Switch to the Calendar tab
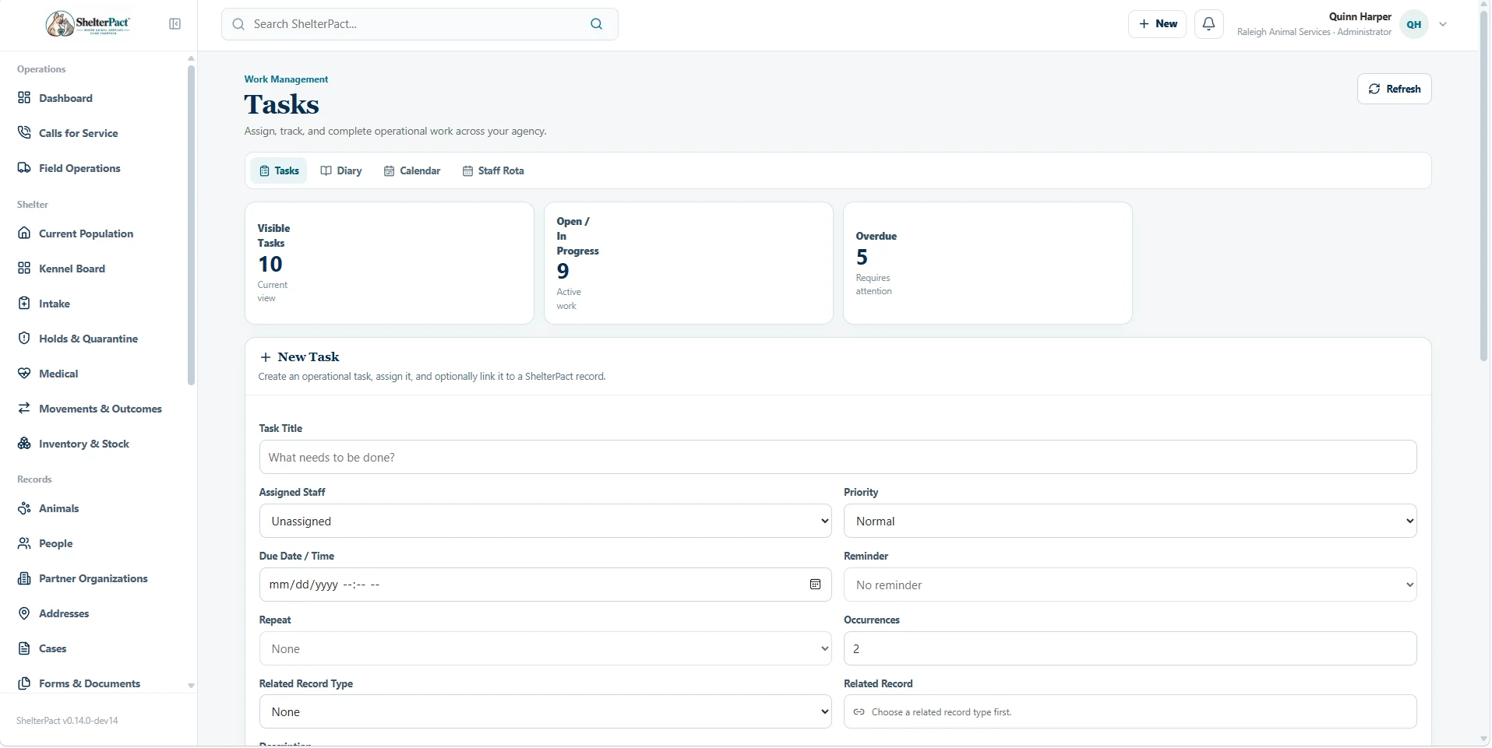The height and width of the screenshot is (748, 1492). 412,170
